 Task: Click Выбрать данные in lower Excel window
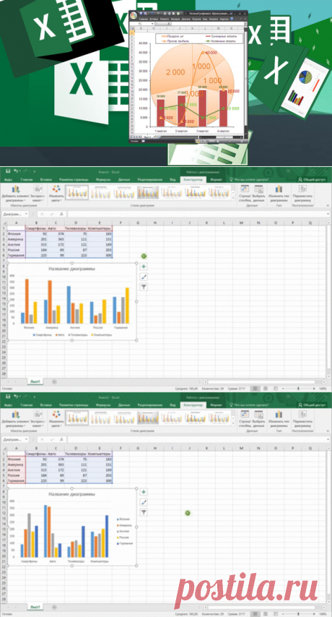pos(258,419)
